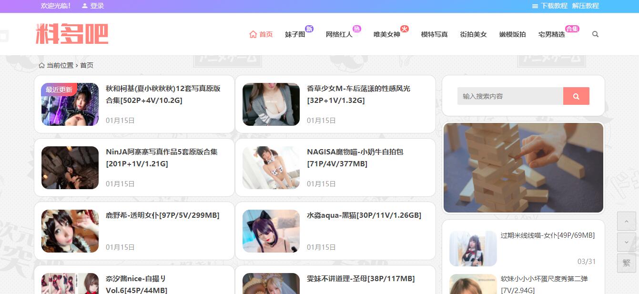Viewport: 639px width, 294px height.
Task: Open the 解压教程 link
Action: point(586,6)
